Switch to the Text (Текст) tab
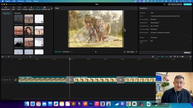Screen dimensions: 193x108 click(19, 8)
